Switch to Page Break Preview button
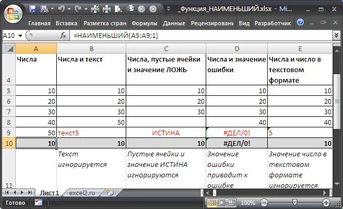This screenshot has width=343, height=209. [231, 203]
